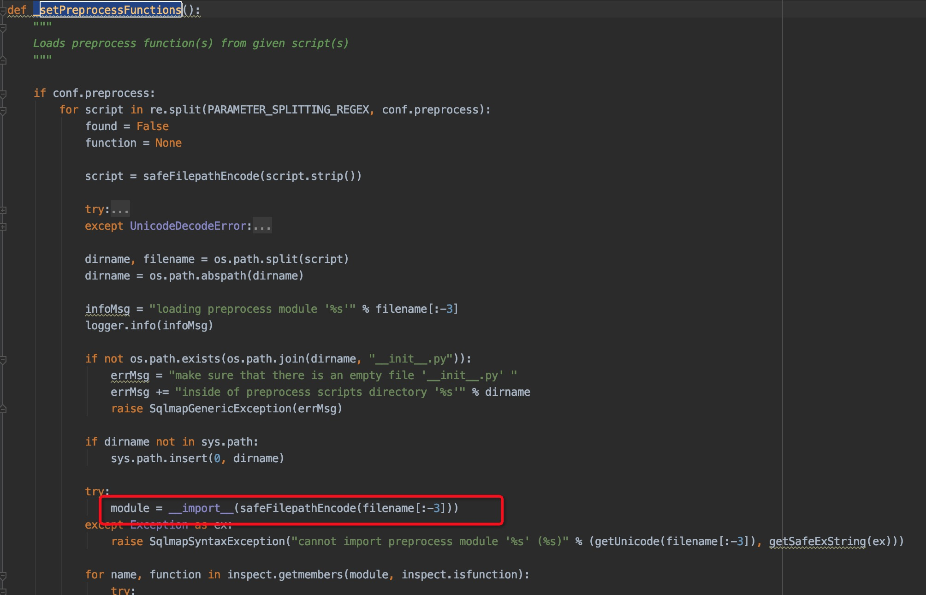Click 'os.path.split(script)' call
This screenshot has height=595, width=926.
click(x=281, y=259)
